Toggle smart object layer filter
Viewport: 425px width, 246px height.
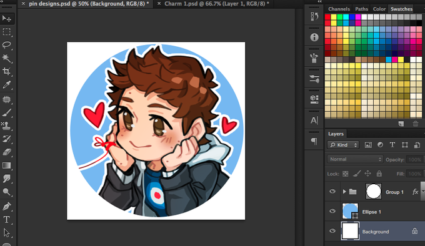[x=417, y=145]
